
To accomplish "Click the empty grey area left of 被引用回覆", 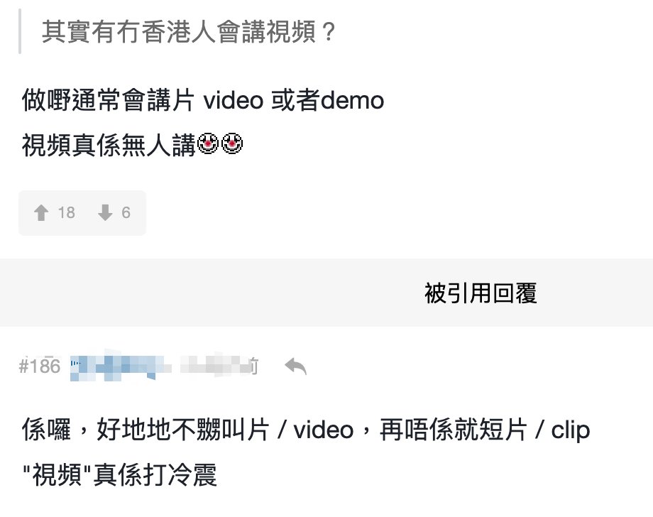I will tap(208, 293).
